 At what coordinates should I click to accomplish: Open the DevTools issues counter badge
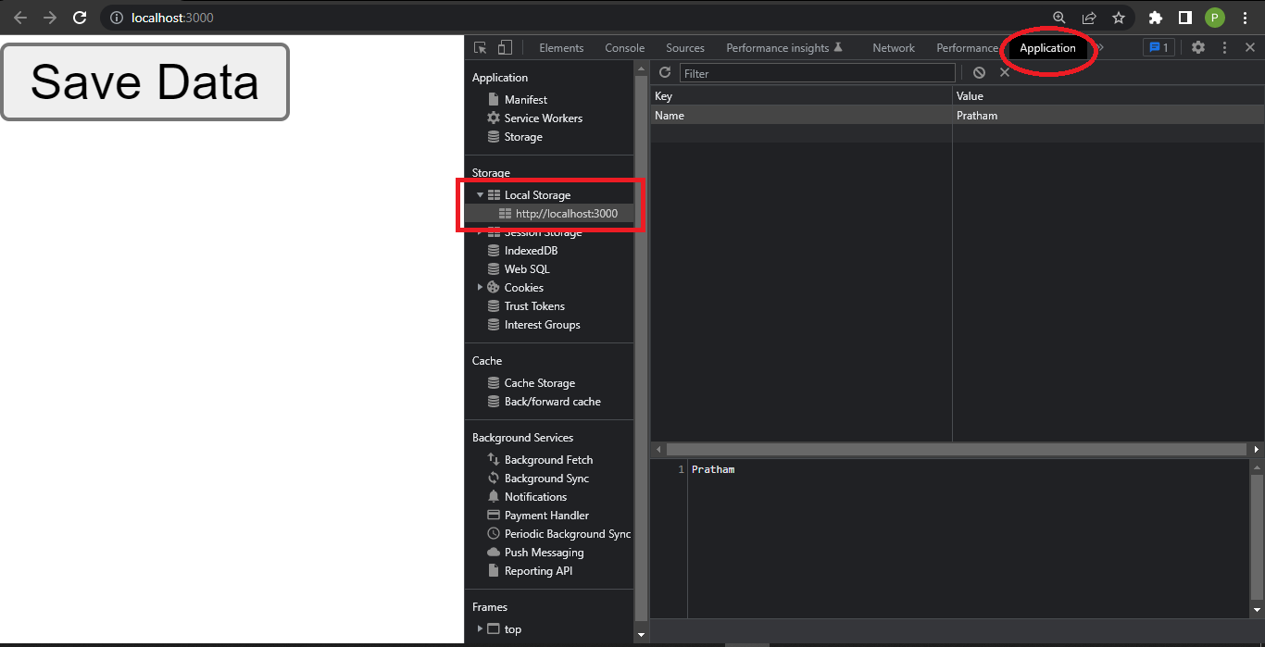(x=1158, y=47)
